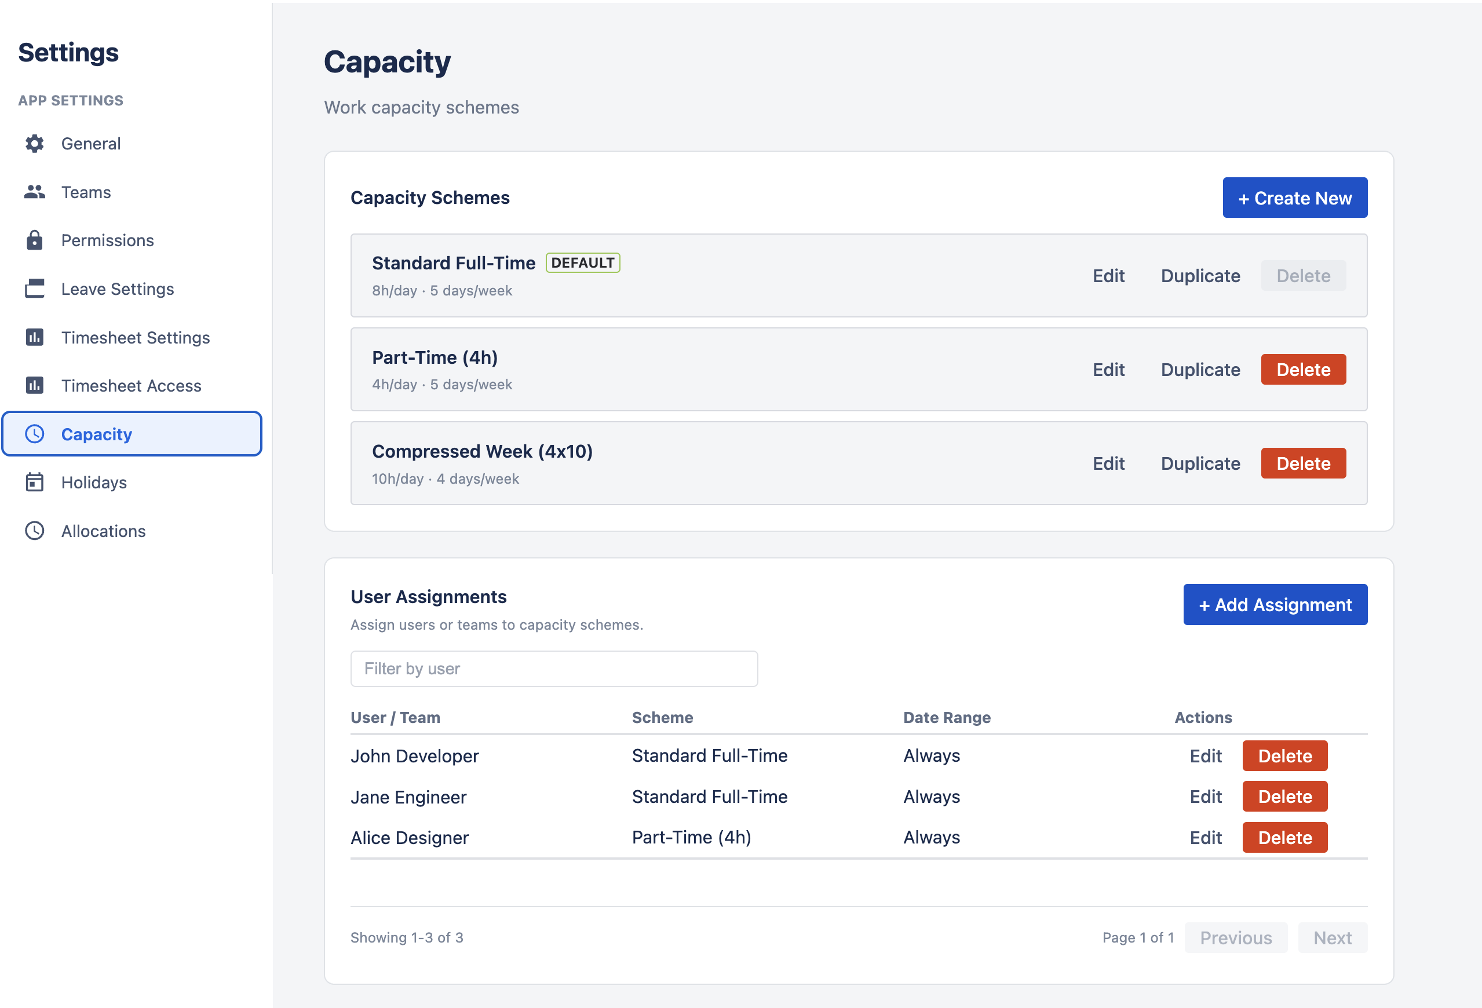Viewport: 1482px width, 1008px height.
Task: Open the Allocations settings page
Action: tap(103, 531)
